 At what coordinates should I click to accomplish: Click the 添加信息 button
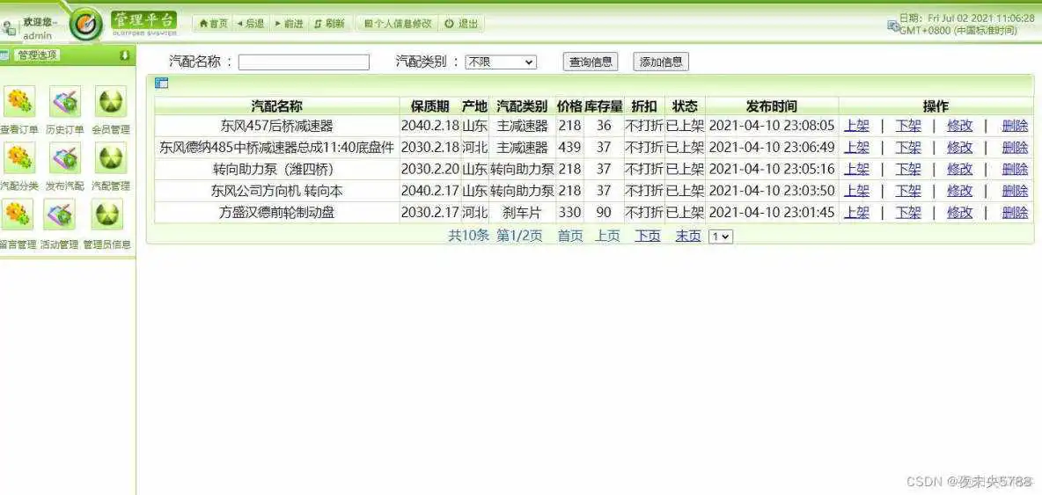[661, 62]
